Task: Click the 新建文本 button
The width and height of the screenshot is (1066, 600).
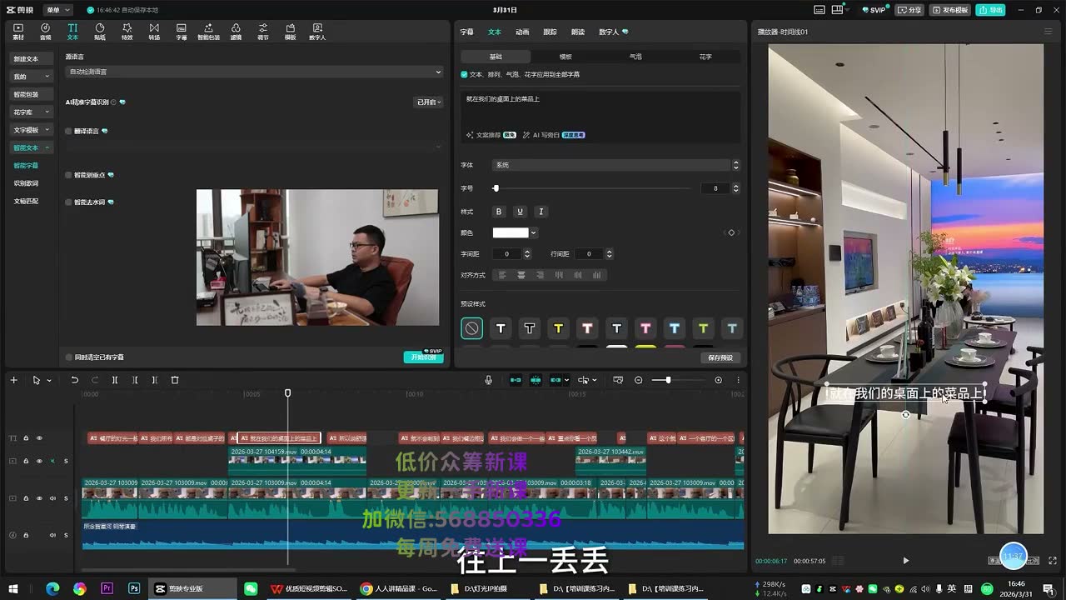Action: pos(32,58)
